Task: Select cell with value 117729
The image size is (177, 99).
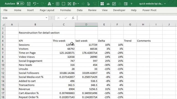Action: (86, 45)
